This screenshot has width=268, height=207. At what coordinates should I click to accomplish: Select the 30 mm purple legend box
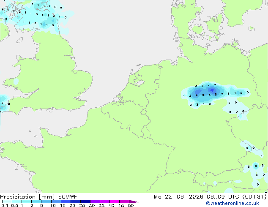95,202
